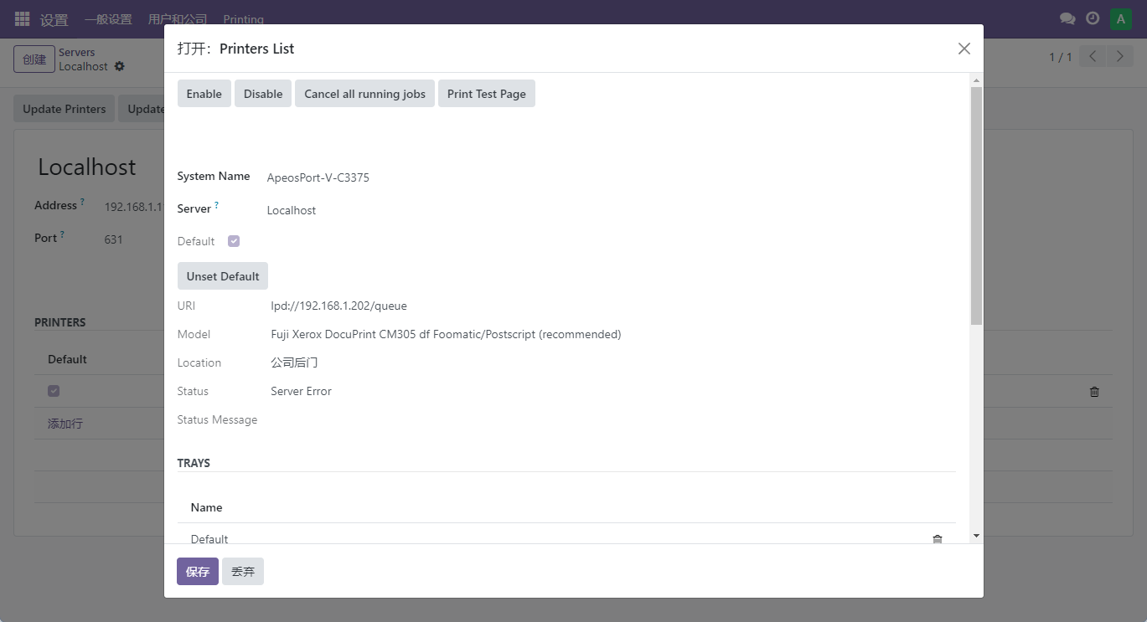Click the Default column header in Printers table
The width and height of the screenshot is (1147, 622).
(x=67, y=359)
